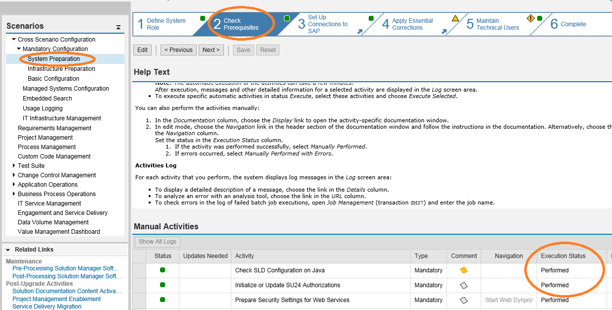This screenshot has height=310, width=612.
Task: Open Managed Systems Configuration scenario
Action: [x=66, y=89]
